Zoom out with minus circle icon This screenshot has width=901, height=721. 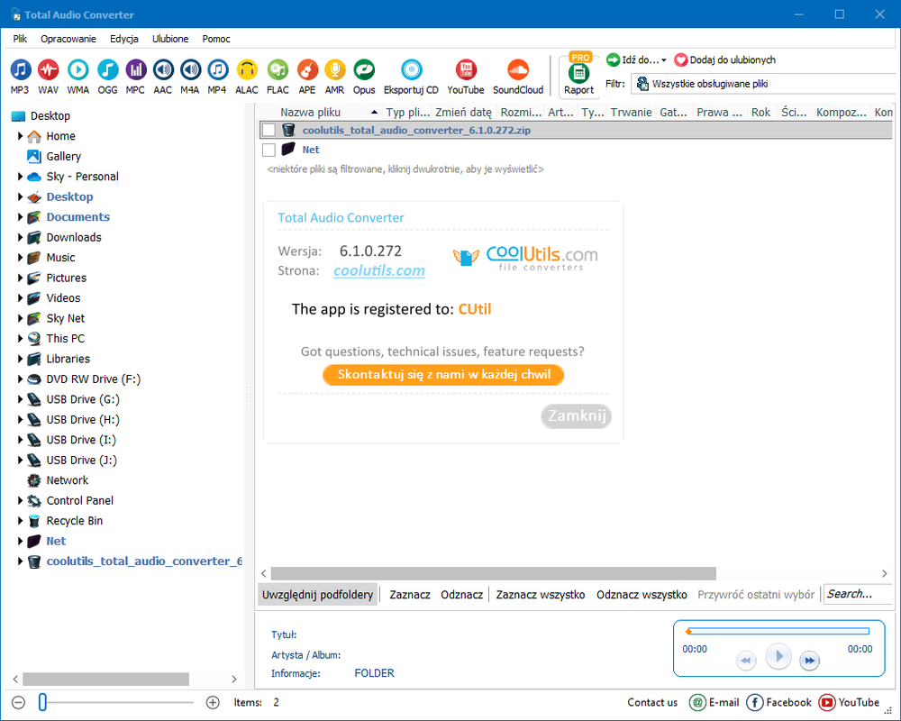(x=18, y=702)
